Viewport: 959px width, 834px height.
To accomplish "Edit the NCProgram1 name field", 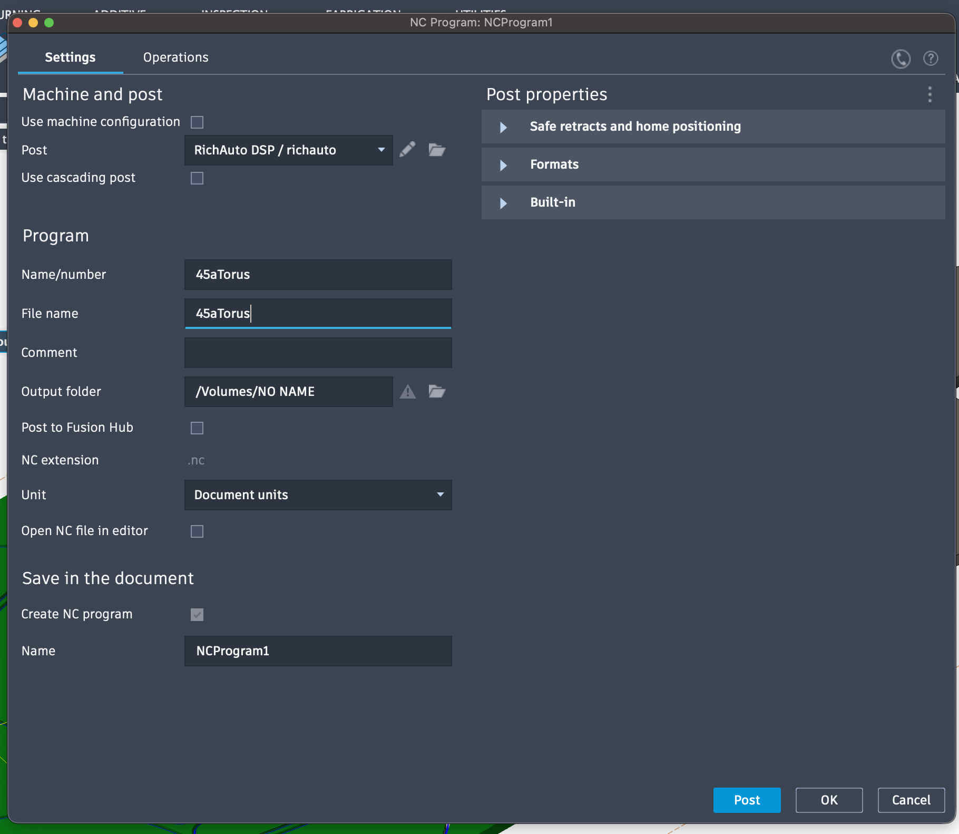I will tap(318, 651).
